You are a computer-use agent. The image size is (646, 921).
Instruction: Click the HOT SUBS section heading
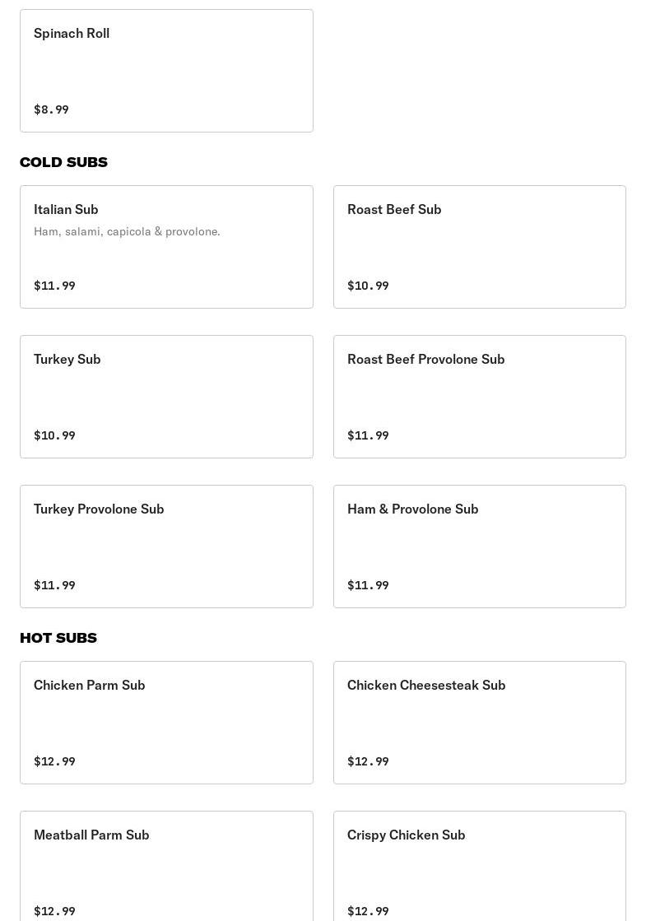point(58,638)
